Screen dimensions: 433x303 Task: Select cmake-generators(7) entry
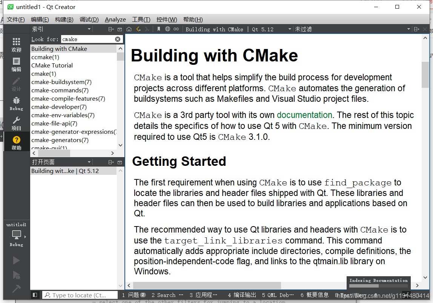pos(74,140)
